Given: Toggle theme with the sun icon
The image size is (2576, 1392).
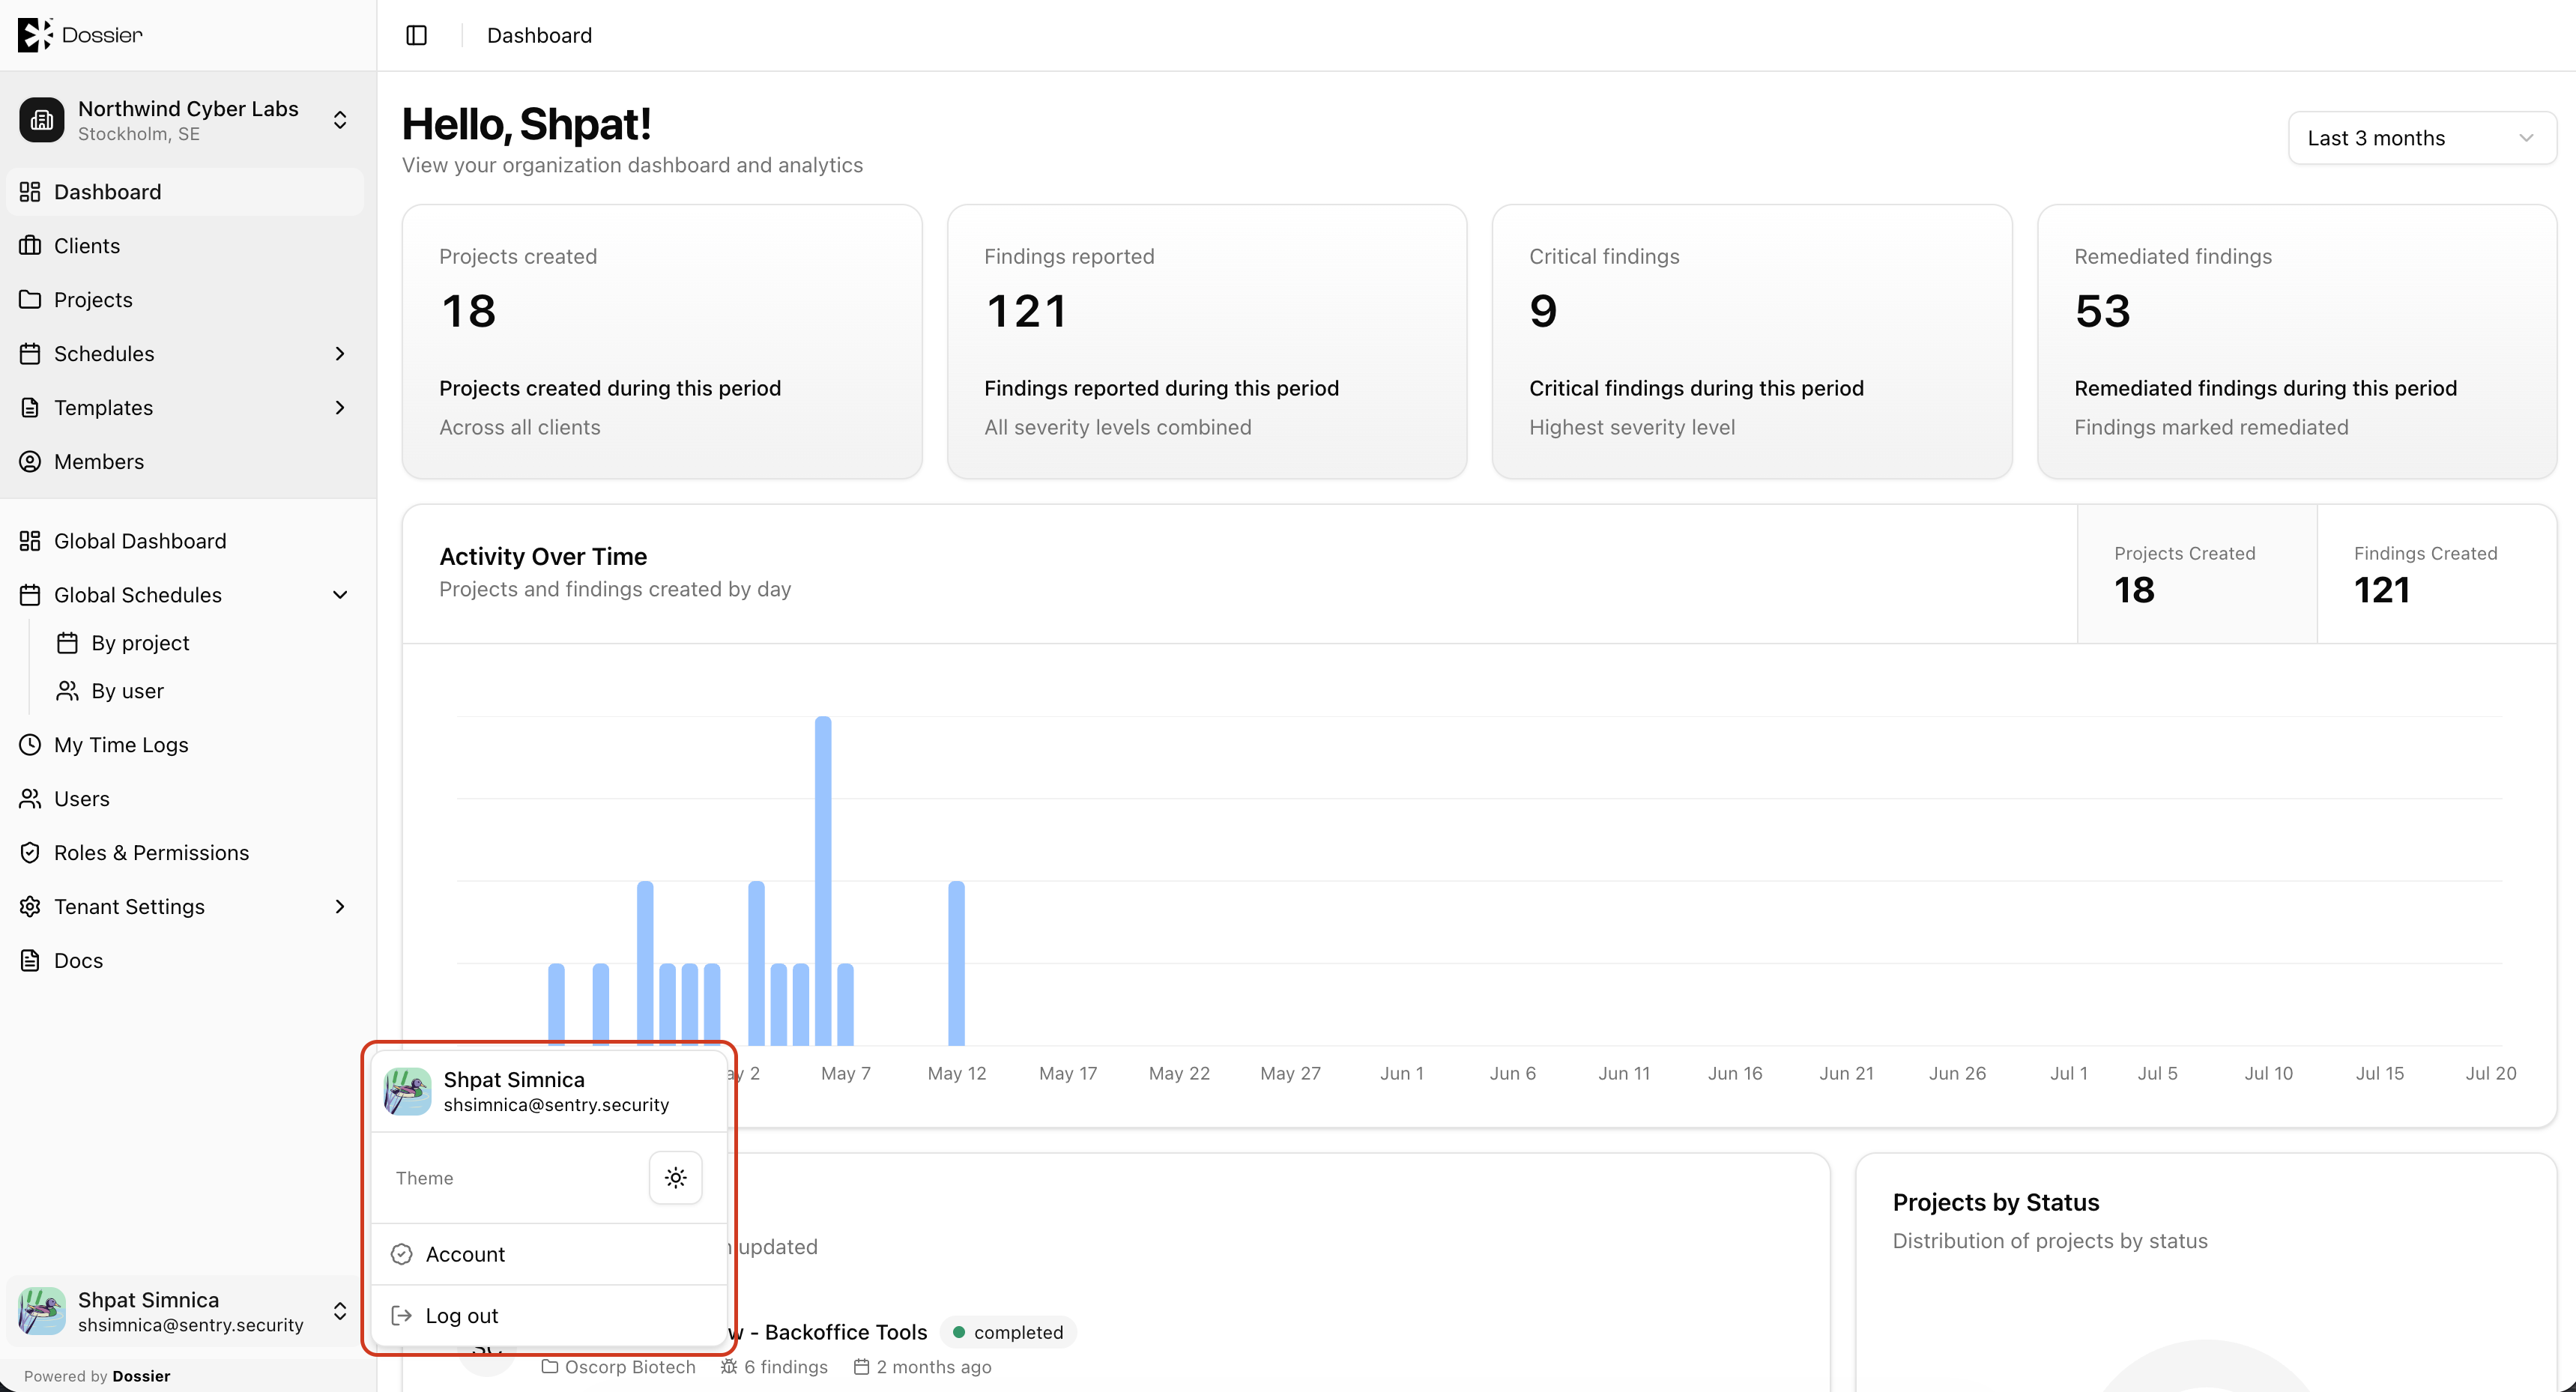Looking at the screenshot, I should point(676,1178).
